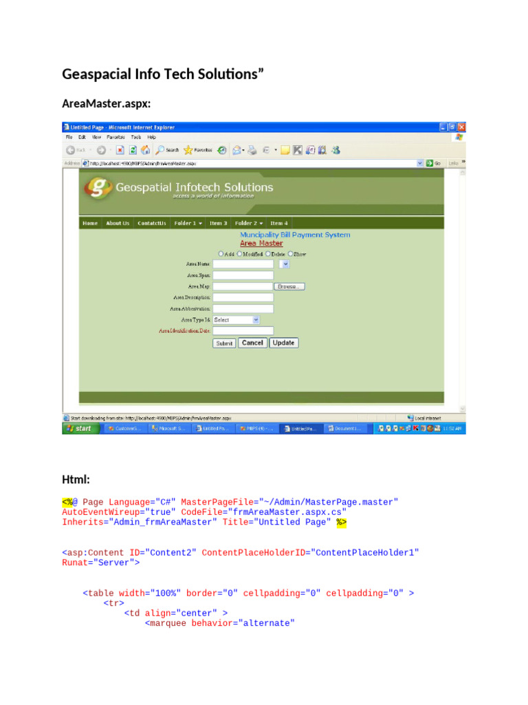
Task: Select the Delete radio button
Action: (x=268, y=253)
